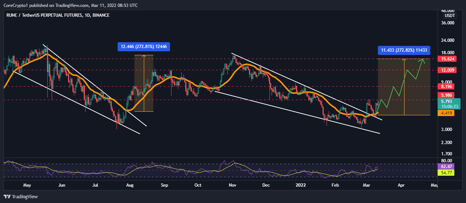The width and height of the screenshot is (466, 203).
Task: Click the USDT currency label
Action: pyautogui.click(x=450, y=16)
